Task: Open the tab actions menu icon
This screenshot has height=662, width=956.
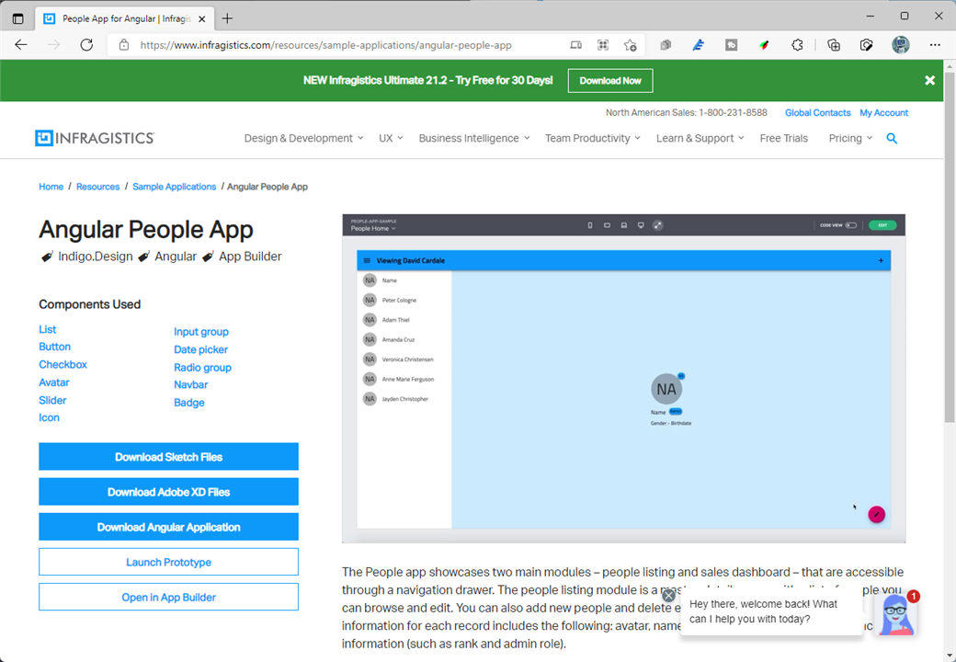Action: coord(18,18)
